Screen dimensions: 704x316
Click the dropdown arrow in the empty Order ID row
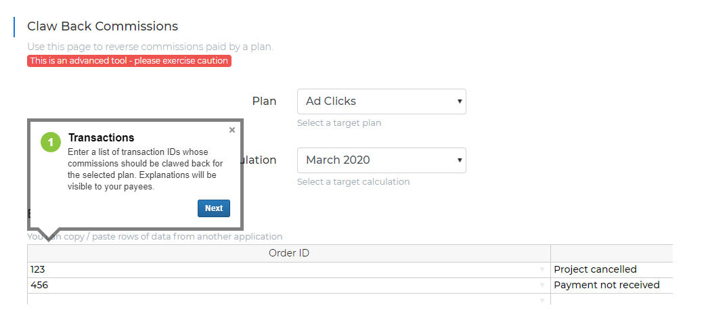tap(542, 300)
